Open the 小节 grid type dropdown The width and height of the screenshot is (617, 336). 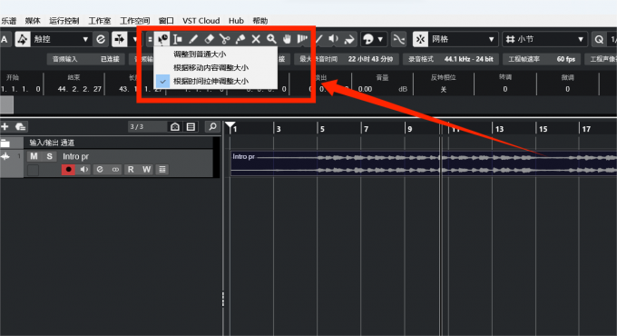coord(545,39)
